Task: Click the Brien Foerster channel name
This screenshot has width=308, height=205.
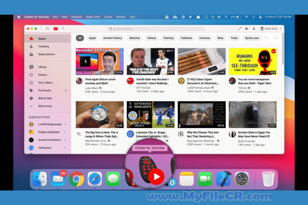Action: tap(246, 141)
